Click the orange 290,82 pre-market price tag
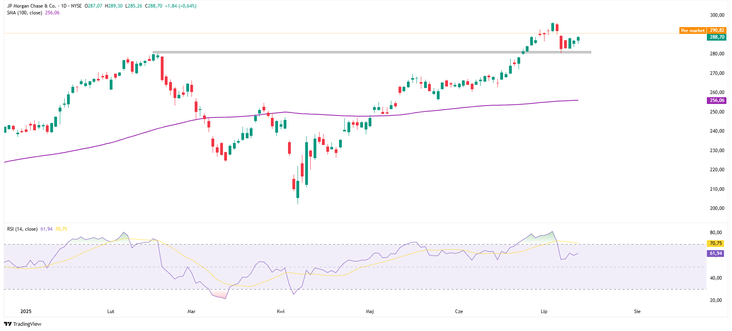 717,30
